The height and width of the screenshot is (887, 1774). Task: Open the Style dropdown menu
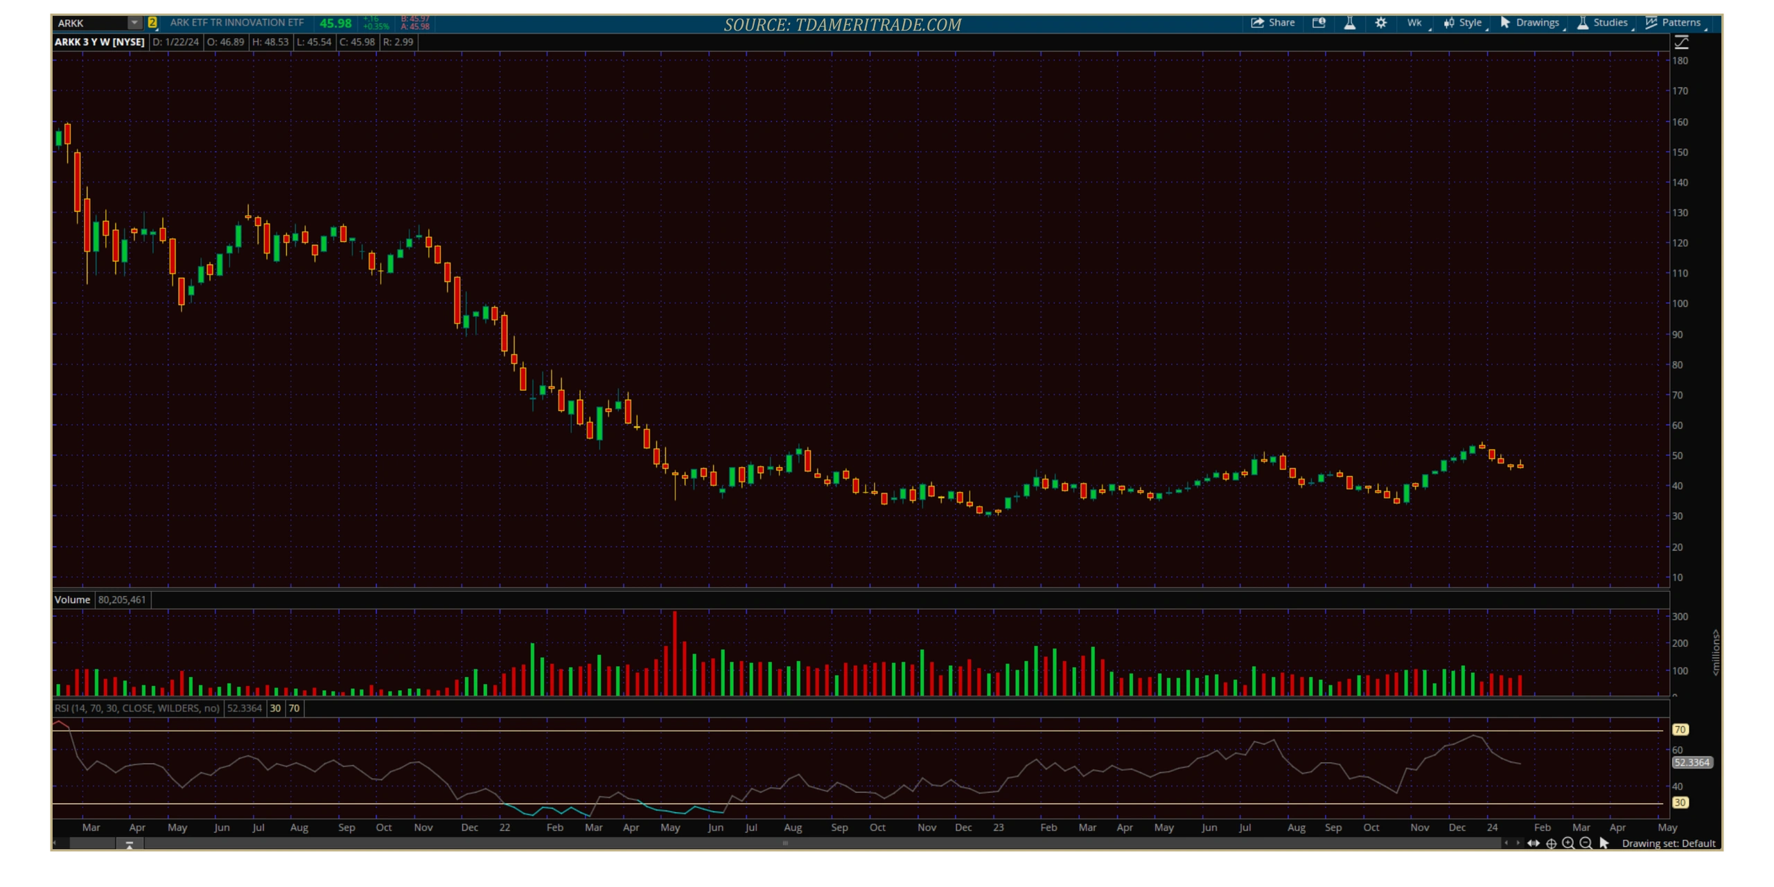(x=1463, y=23)
